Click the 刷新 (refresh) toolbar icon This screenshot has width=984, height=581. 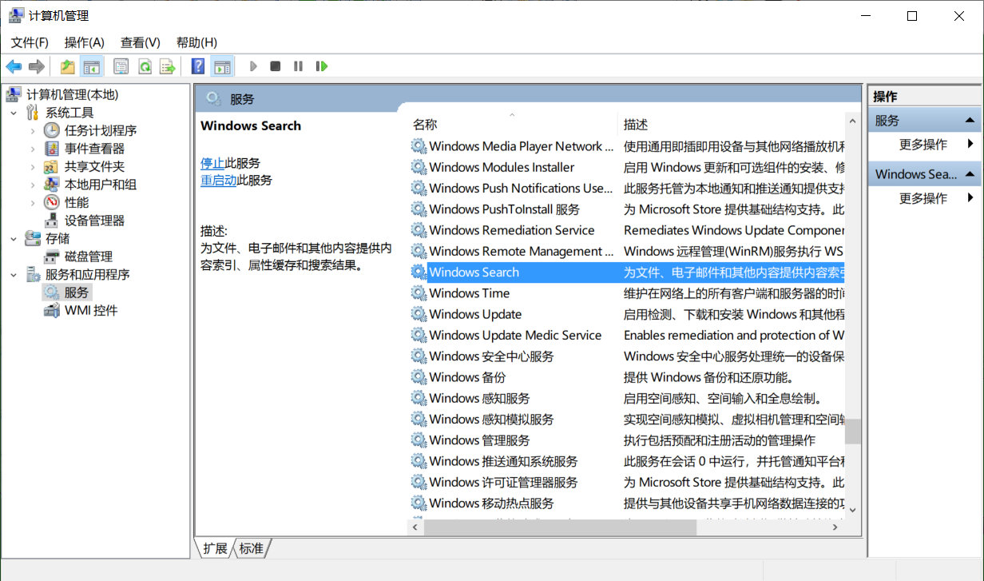tap(144, 66)
